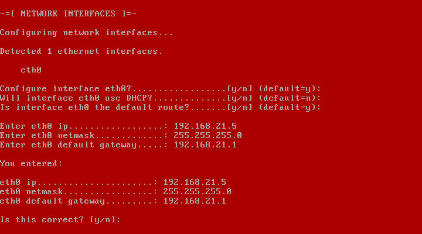The width and height of the screenshot is (422, 234).
Task: Click the 'You entered:' heading
Action: point(31,164)
